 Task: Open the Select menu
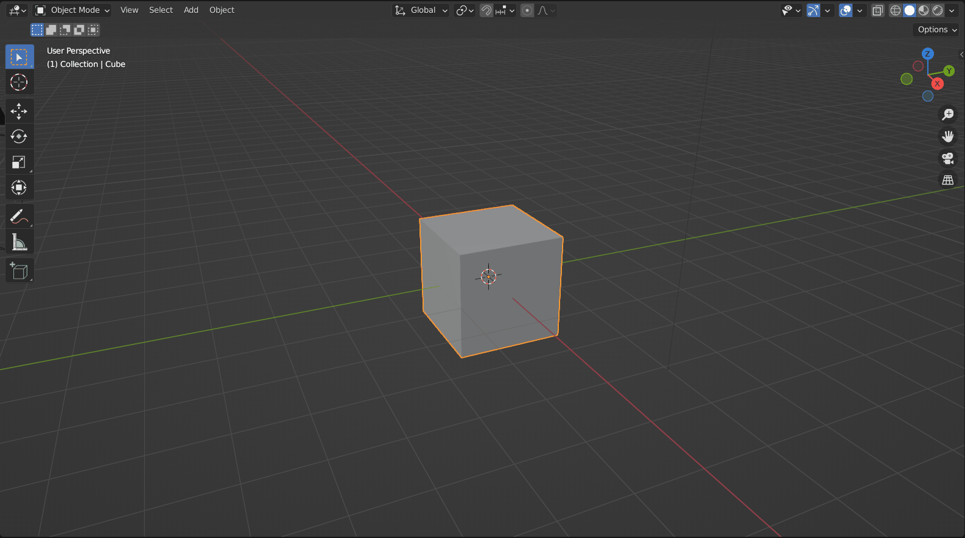tap(161, 10)
